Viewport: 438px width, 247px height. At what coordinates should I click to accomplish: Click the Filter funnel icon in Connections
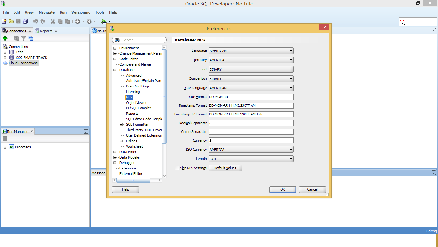pyautogui.click(x=24, y=38)
